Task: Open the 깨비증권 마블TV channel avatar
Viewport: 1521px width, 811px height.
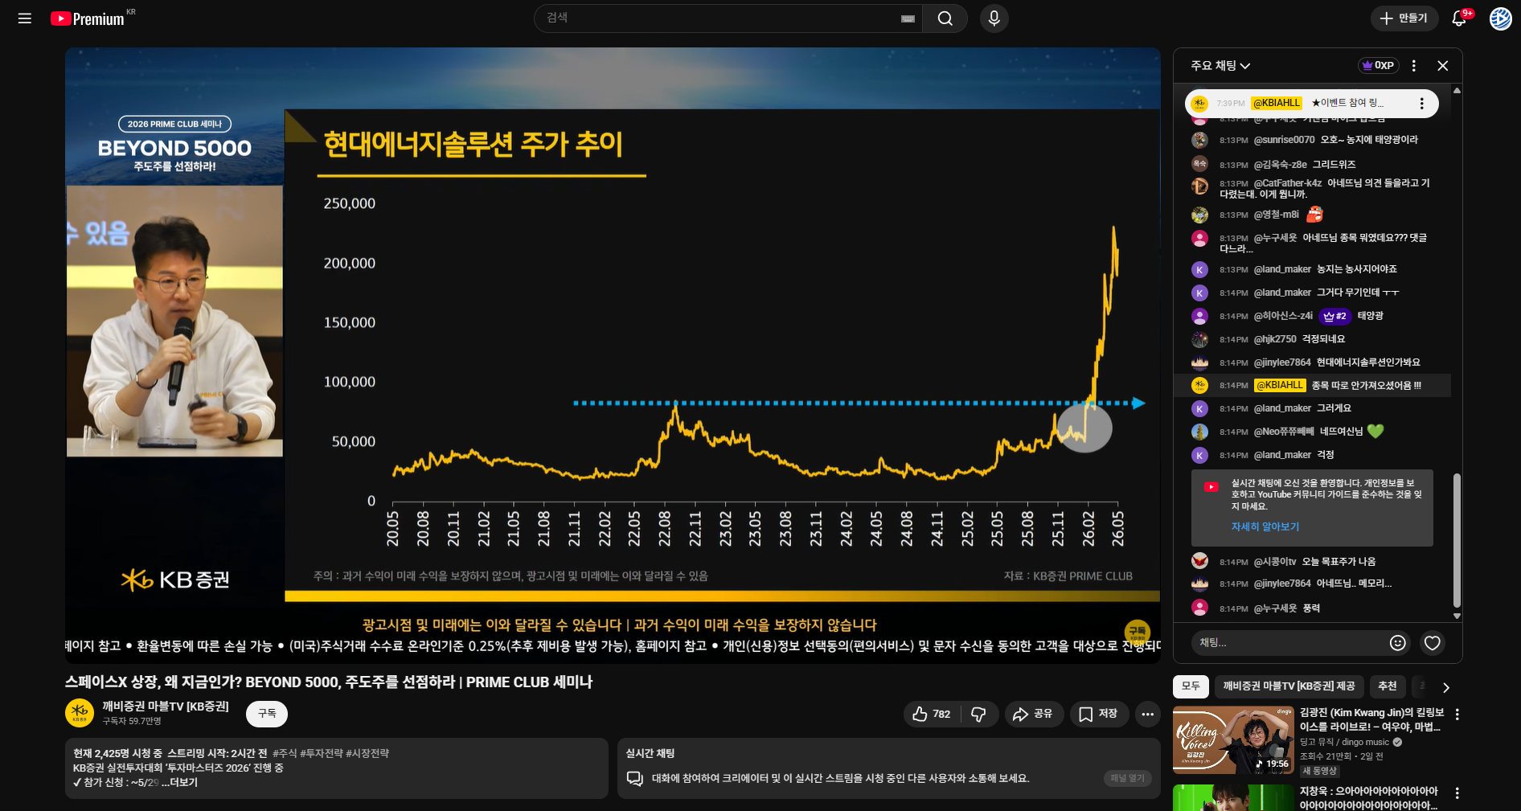Action: pyautogui.click(x=79, y=713)
